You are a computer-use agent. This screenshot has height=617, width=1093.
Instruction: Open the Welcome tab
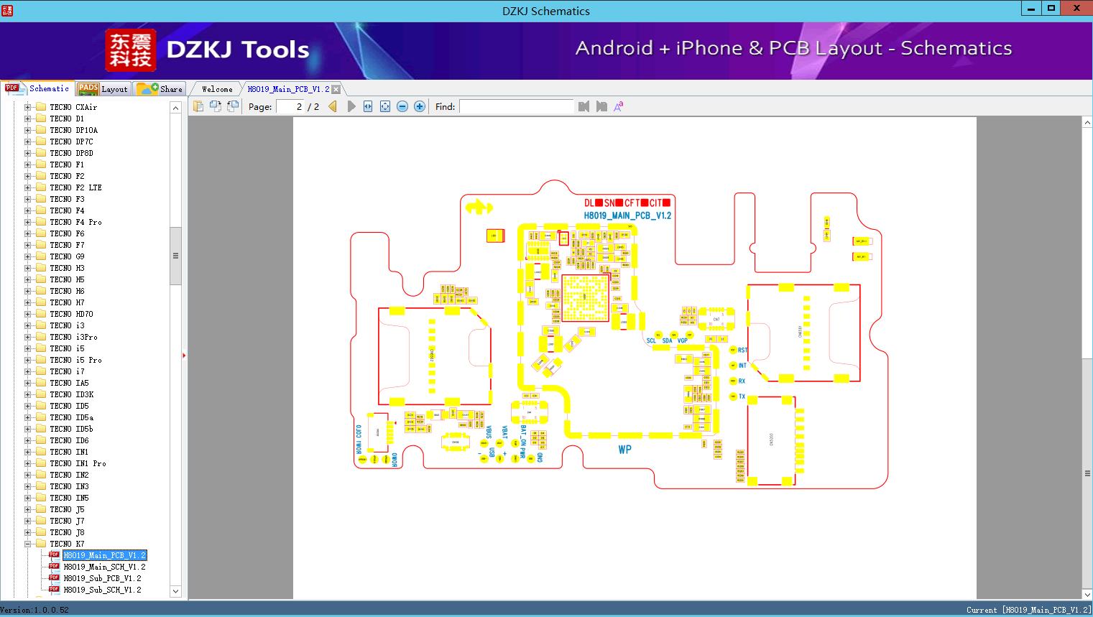coord(217,89)
